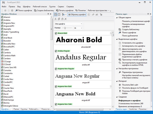Click Посетить Веб-сайт link
The image size is (153, 114).
(x=130, y=84)
